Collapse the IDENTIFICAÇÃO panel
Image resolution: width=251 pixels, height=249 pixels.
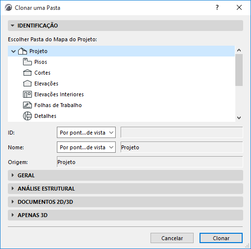pos(12,26)
